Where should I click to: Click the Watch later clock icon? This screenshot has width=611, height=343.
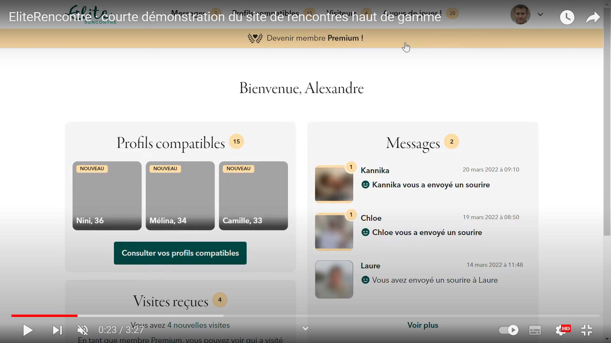pos(567,17)
